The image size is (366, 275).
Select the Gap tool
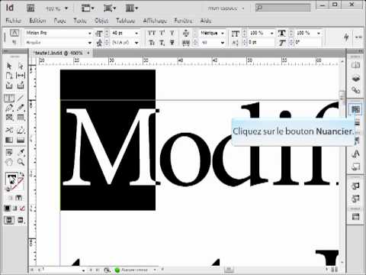point(21,76)
